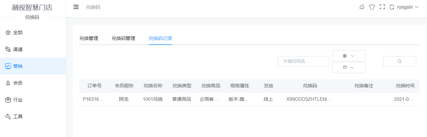Image resolution: width=427 pixels, height=137 pixels.
Task: Select the 营销 sidebar menu
Action: pos(33,66)
